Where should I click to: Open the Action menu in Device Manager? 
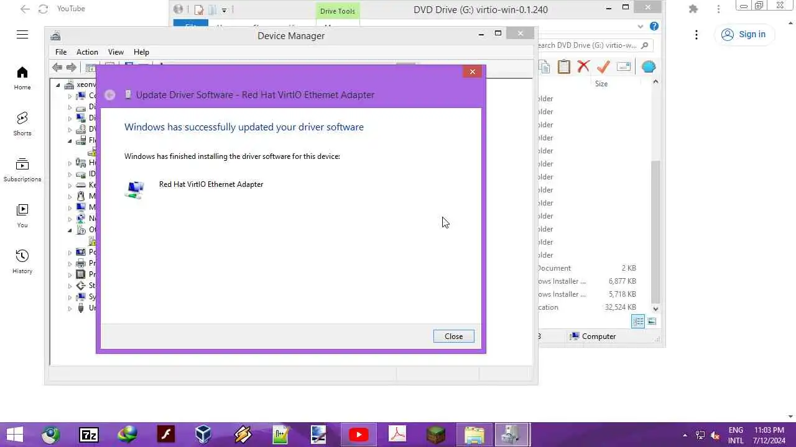(x=87, y=52)
